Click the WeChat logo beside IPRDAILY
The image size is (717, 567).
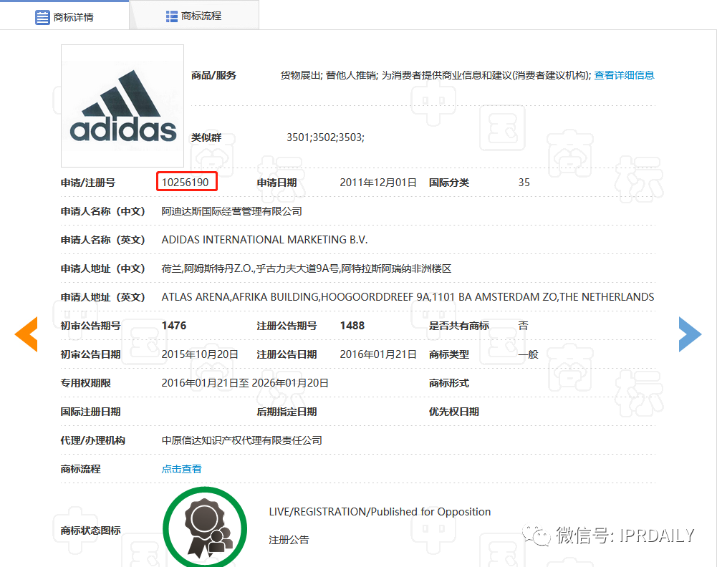pyautogui.click(x=535, y=535)
